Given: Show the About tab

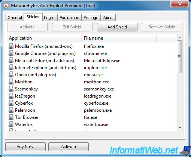Looking at the screenshot, I should click(108, 18).
